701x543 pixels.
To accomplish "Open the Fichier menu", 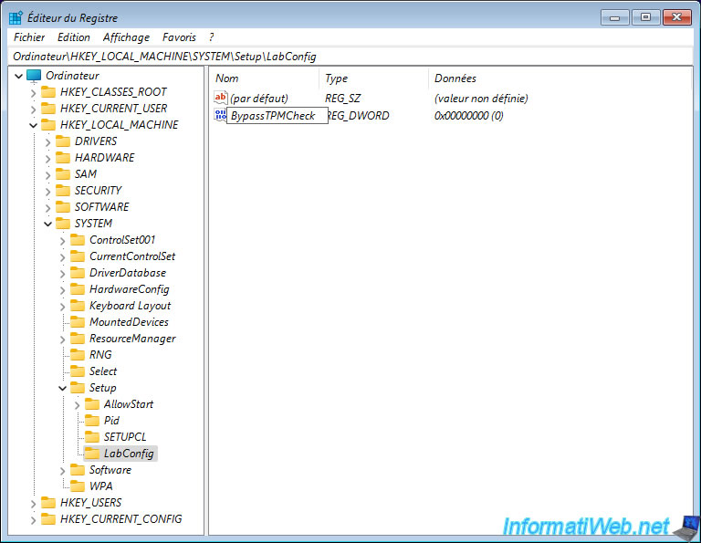I will (x=29, y=37).
